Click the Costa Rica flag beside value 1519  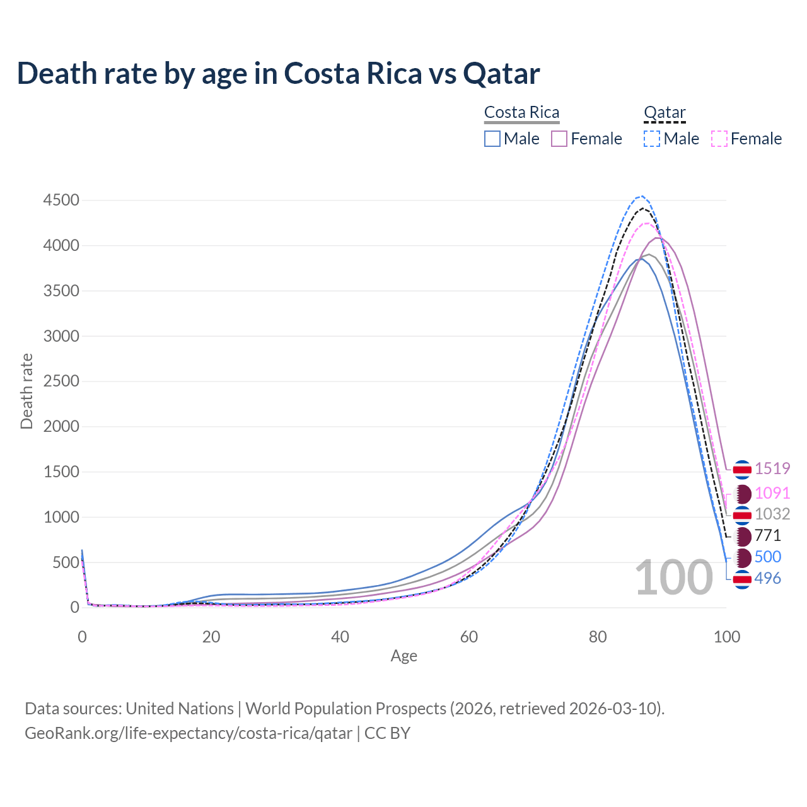742,469
